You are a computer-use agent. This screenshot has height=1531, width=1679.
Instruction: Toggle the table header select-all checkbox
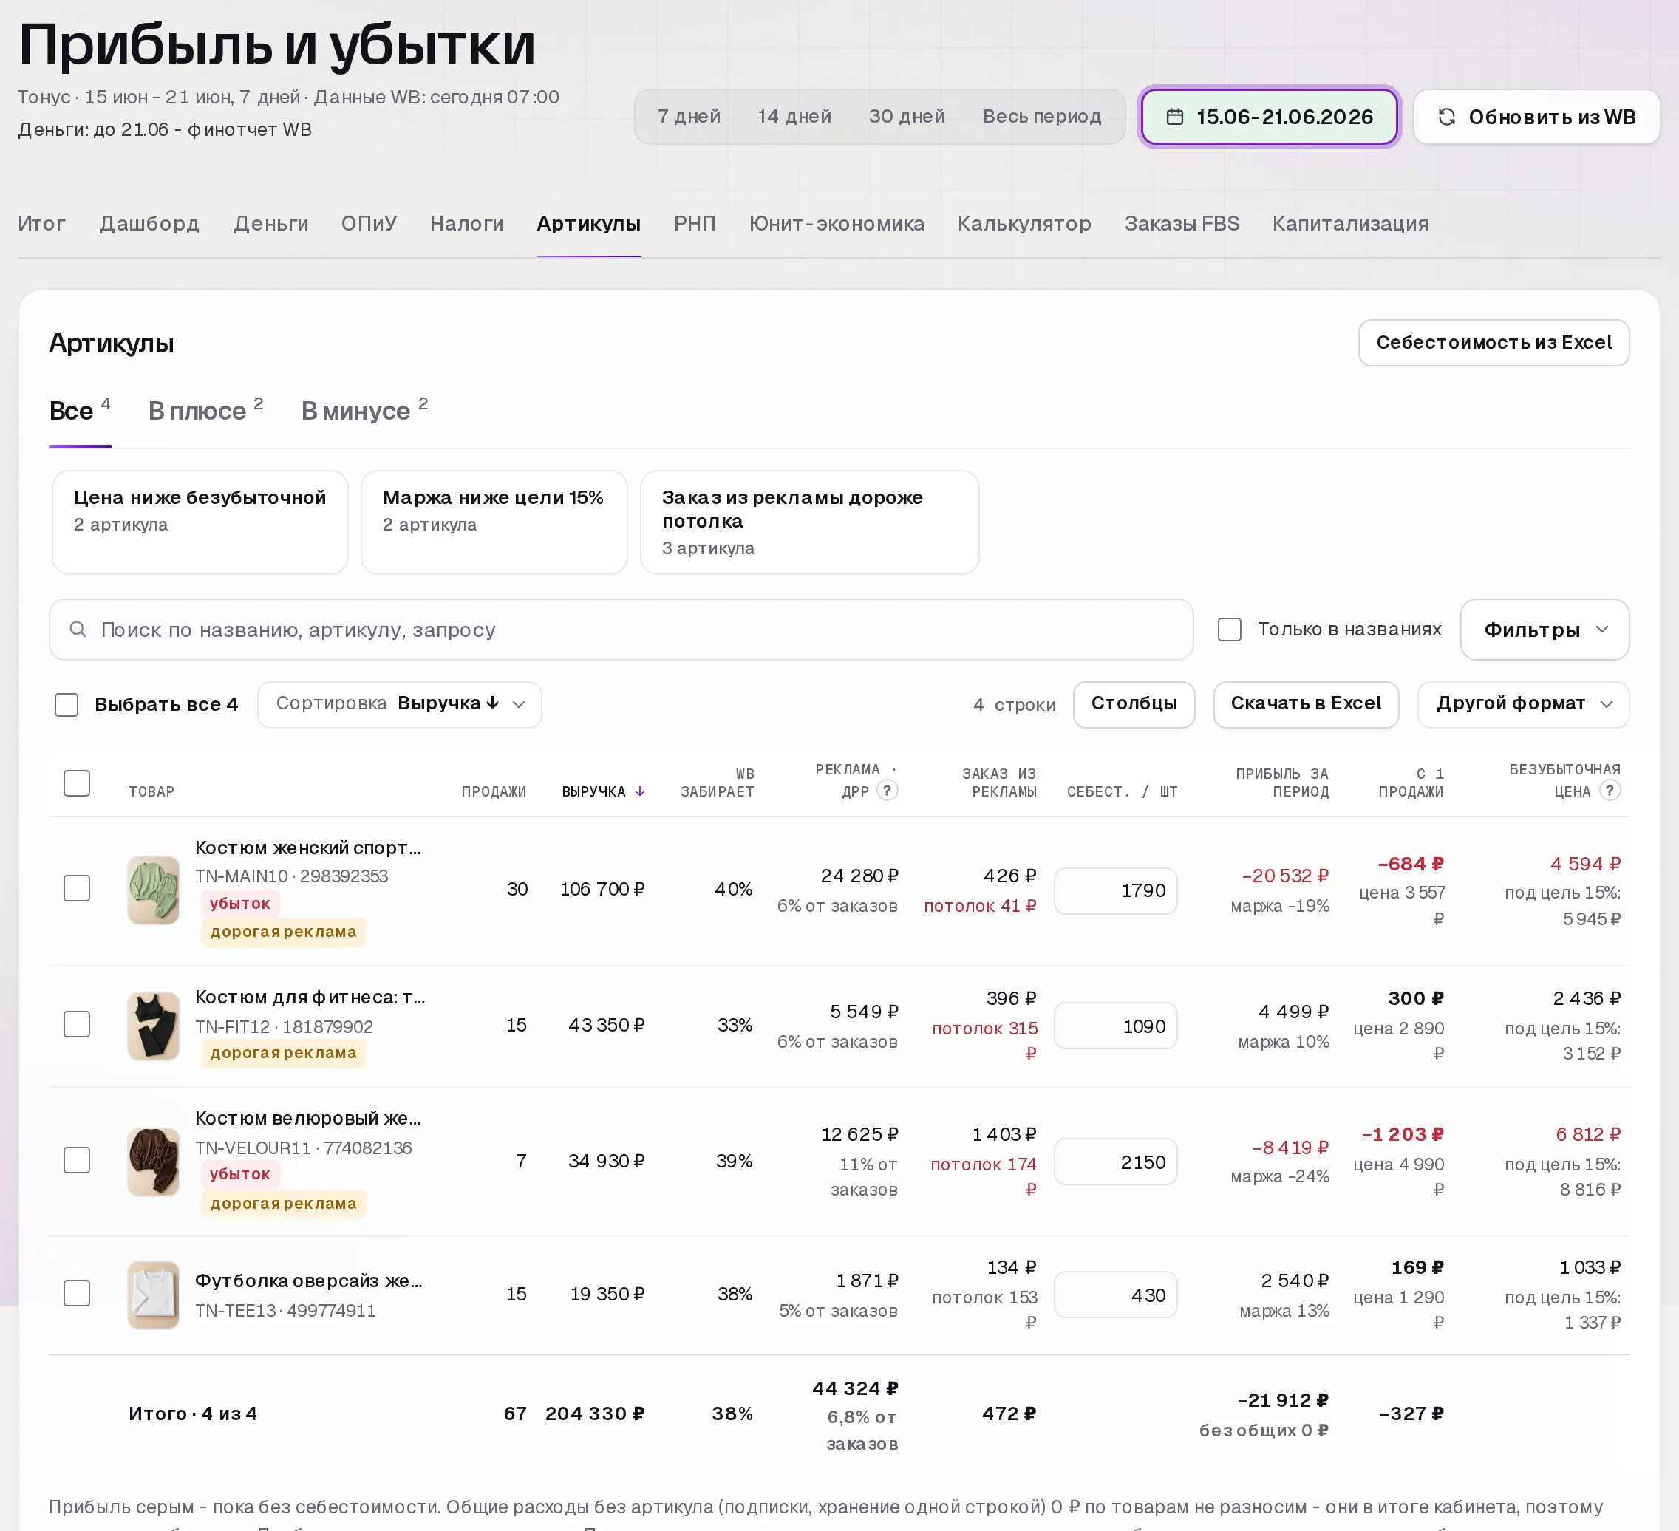click(x=77, y=782)
